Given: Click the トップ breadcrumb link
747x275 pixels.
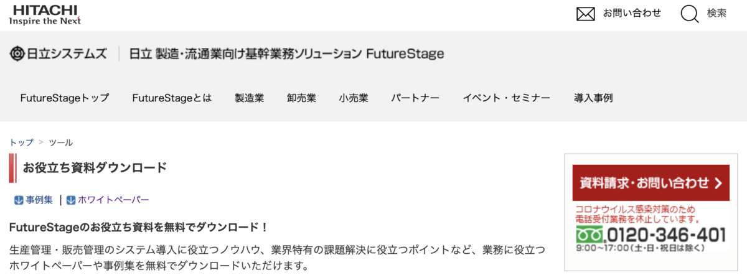Looking at the screenshot, I should pos(22,142).
